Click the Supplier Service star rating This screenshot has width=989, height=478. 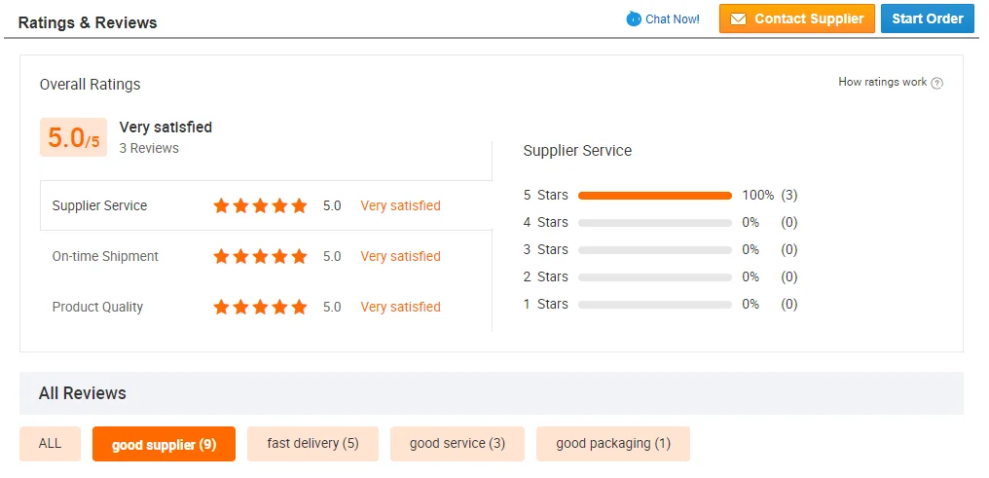pyautogui.click(x=260, y=205)
